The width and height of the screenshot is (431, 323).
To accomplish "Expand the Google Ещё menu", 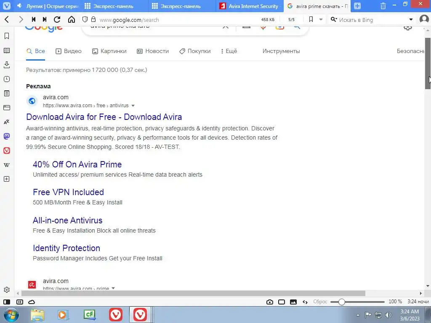I will 229,51.
